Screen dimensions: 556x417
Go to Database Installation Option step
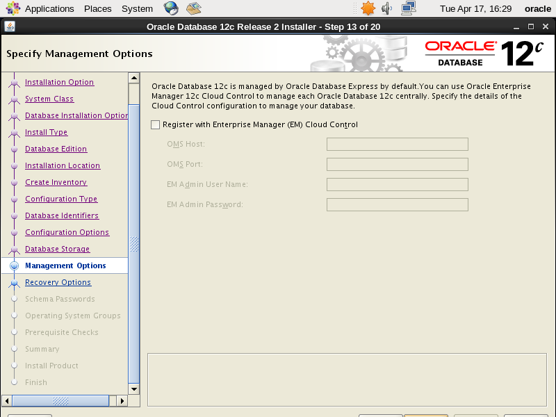point(76,115)
